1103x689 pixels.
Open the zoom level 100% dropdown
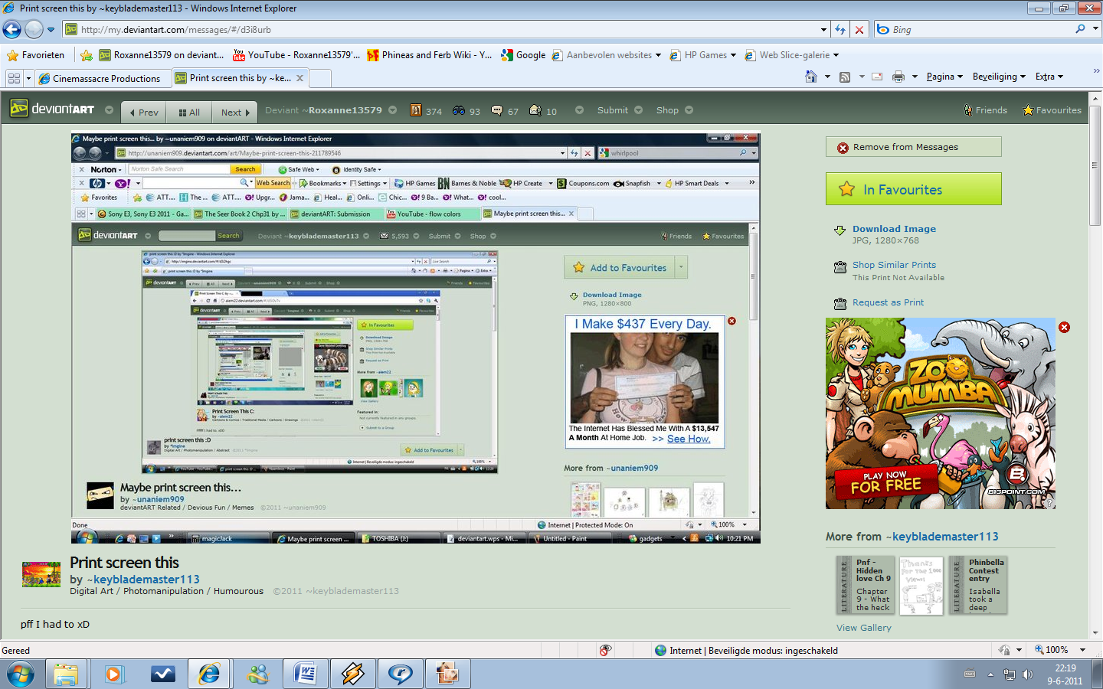[x=1083, y=650]
